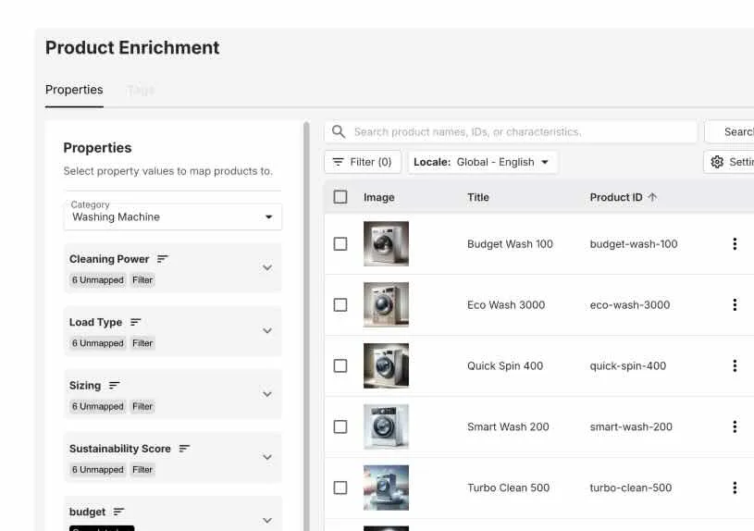The image size is (754, 531).
Task: Click the sort icon beside Sizing
Action: click(115, 385)
